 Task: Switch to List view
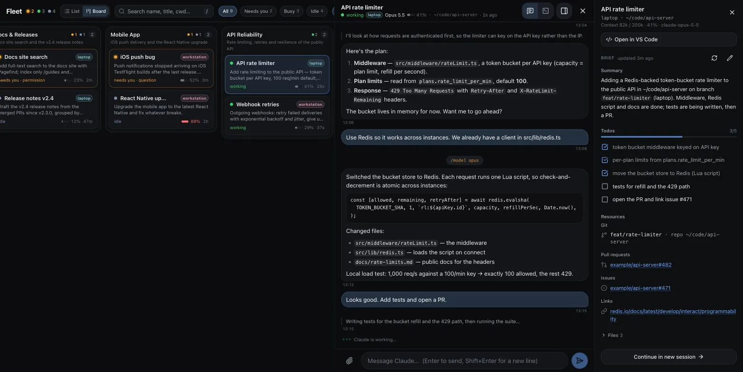coord(72,11)
